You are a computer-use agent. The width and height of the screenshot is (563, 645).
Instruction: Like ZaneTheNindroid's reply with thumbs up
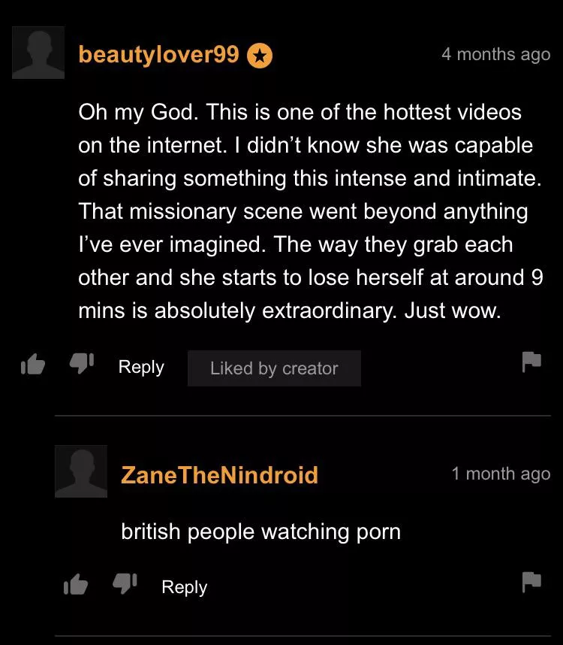click(x=76, y=585)
